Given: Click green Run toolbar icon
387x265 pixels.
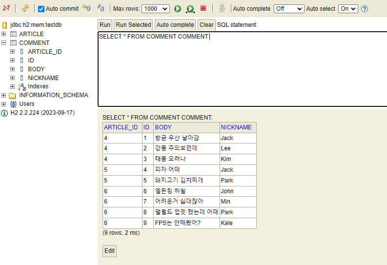Looking at the screenshot, I should point(178,9).
